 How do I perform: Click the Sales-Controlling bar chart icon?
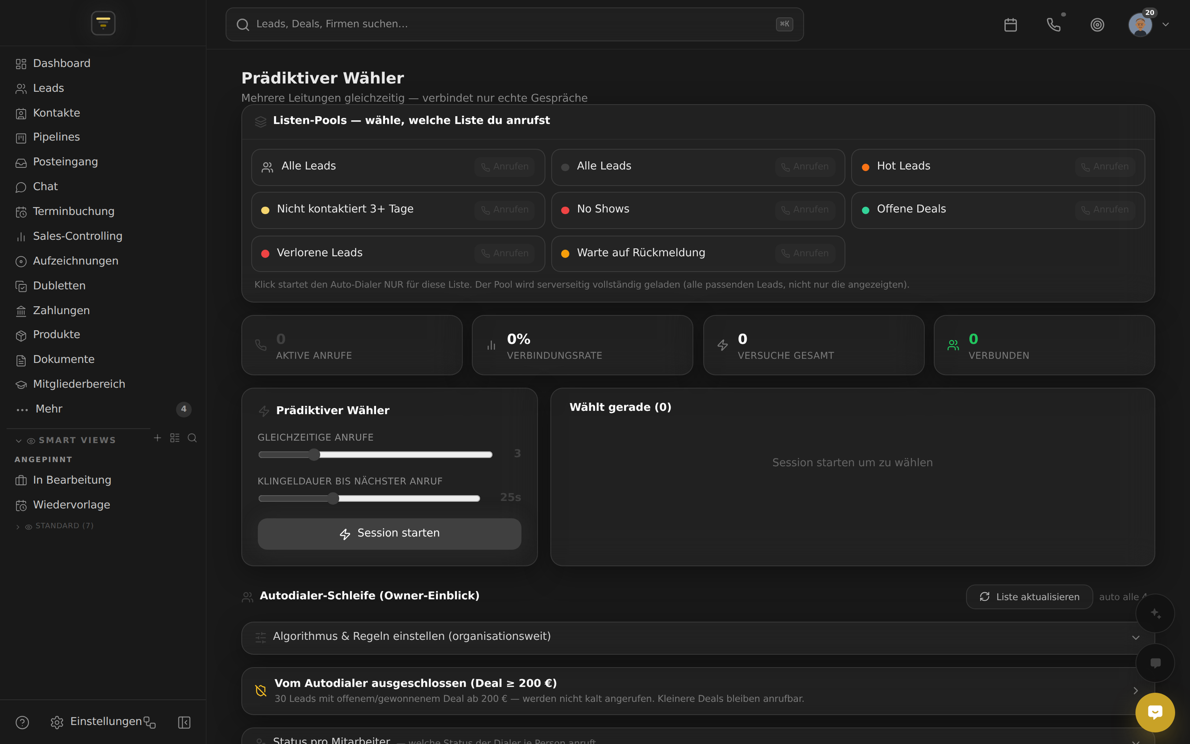(x=20, y=237)
